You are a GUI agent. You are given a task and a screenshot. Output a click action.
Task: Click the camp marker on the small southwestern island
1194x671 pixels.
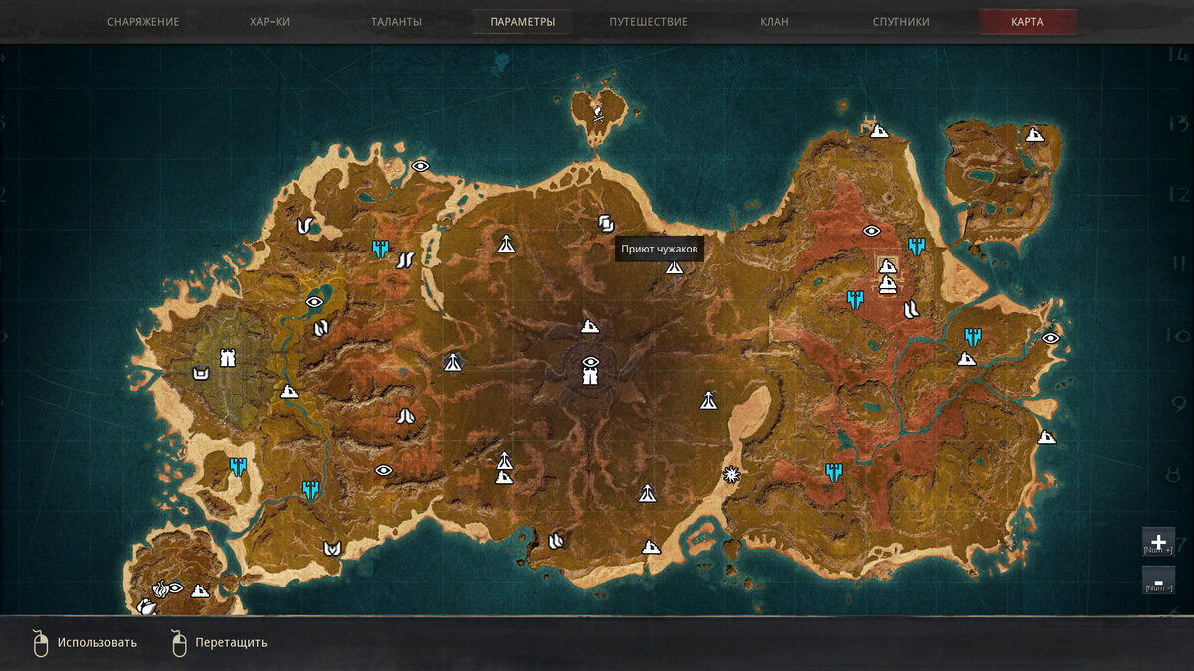200,591
